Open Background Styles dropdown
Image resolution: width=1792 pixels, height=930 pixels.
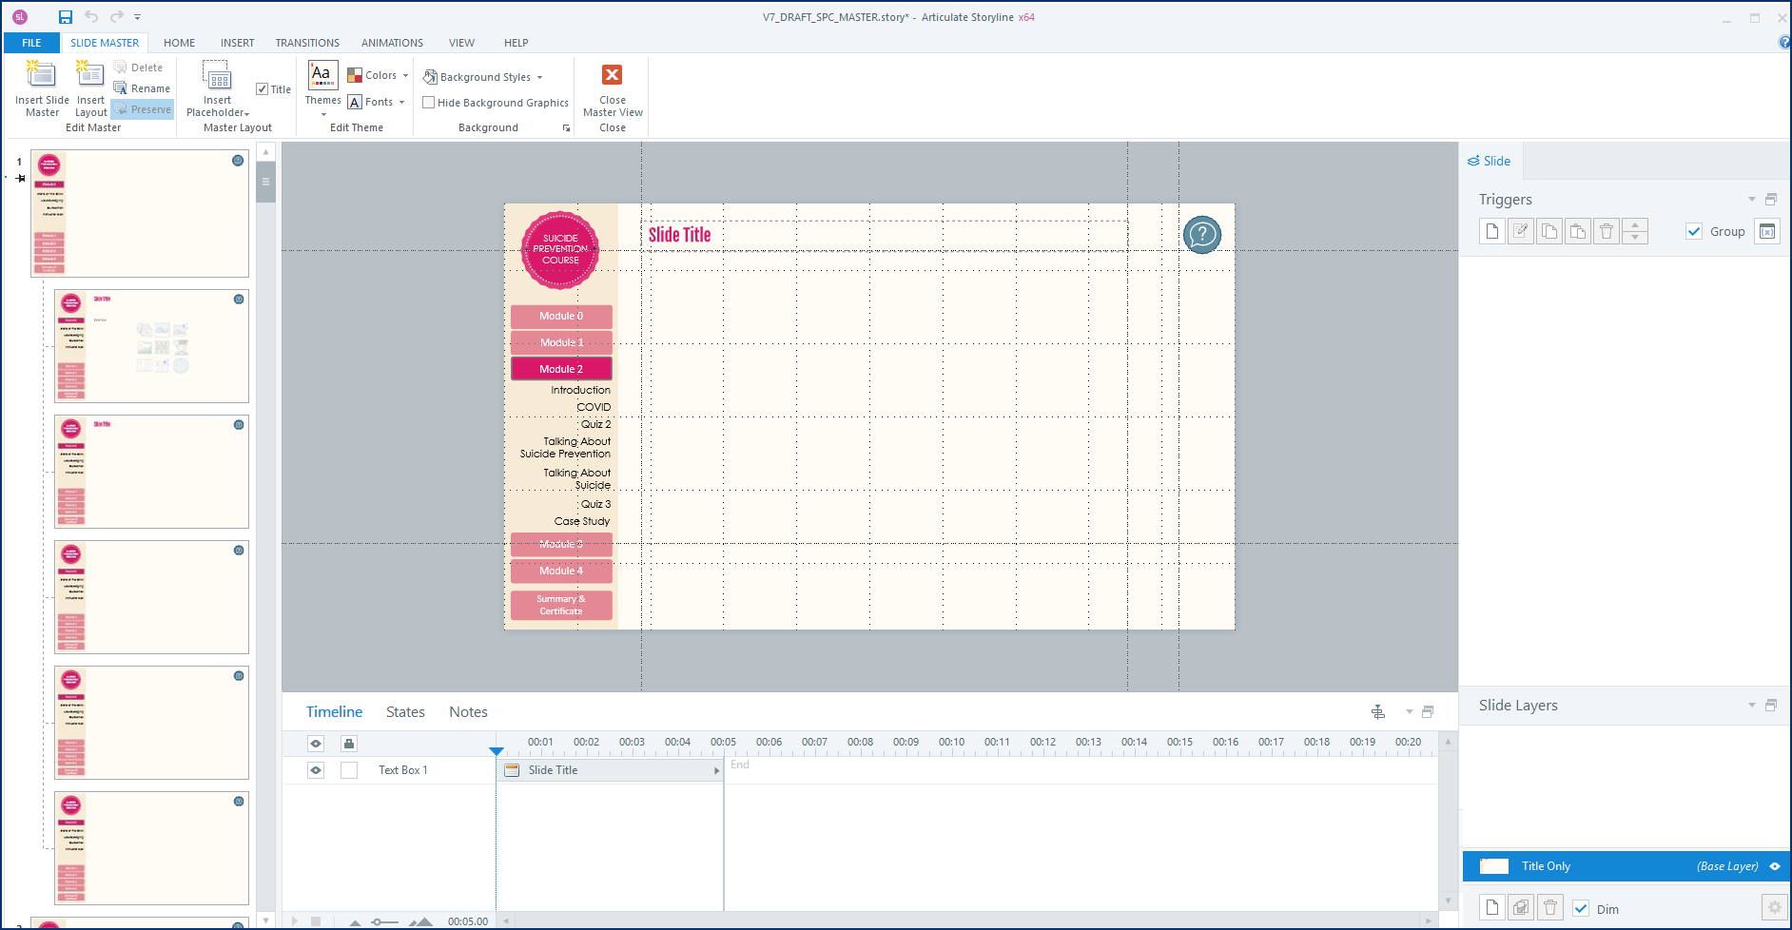tap(483, 77)
